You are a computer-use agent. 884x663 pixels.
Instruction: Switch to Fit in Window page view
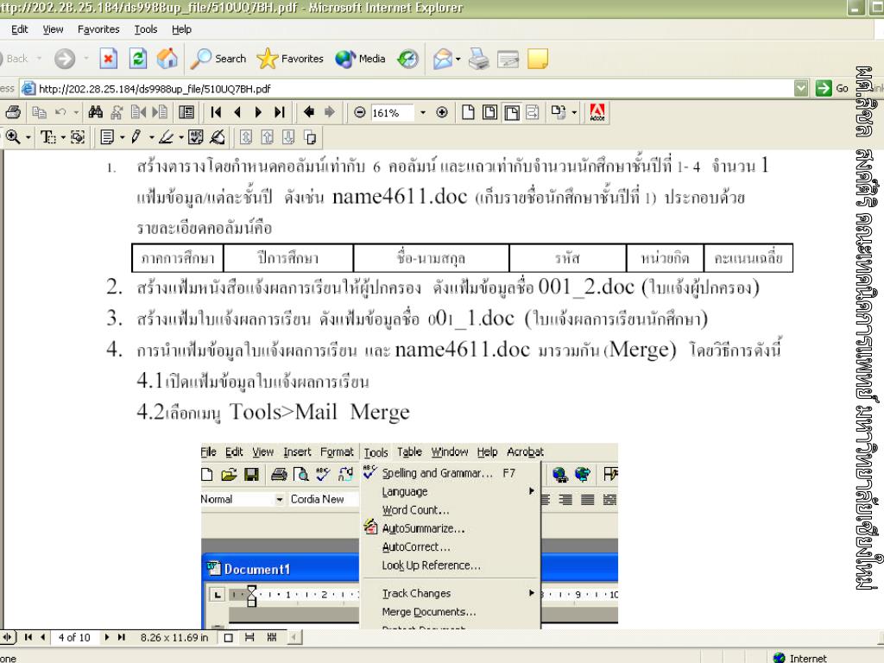point(490,112)
